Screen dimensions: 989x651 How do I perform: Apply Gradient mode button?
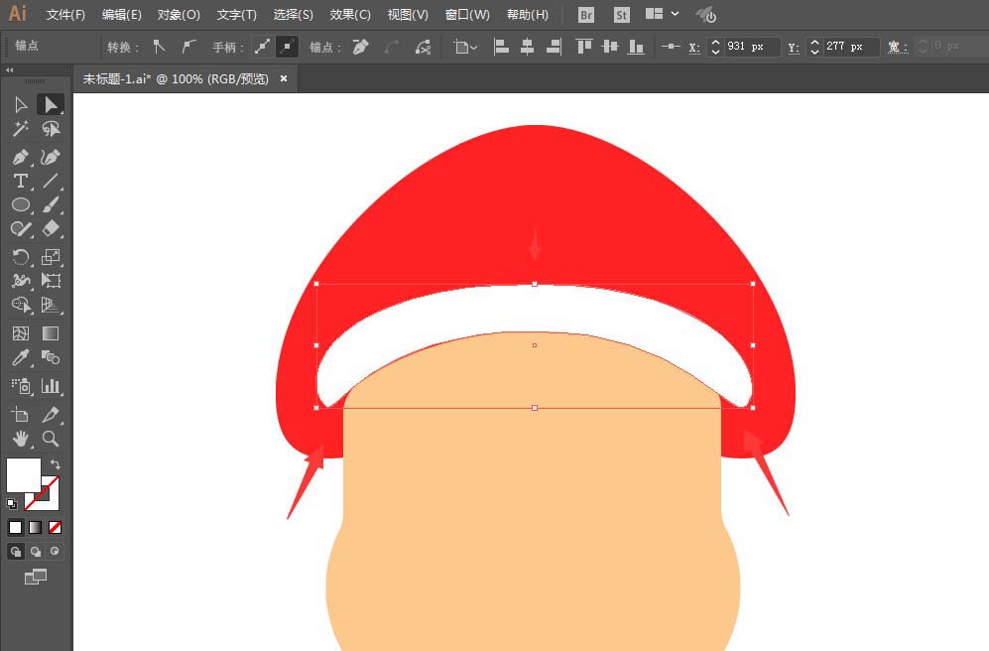tap(36, 527)
